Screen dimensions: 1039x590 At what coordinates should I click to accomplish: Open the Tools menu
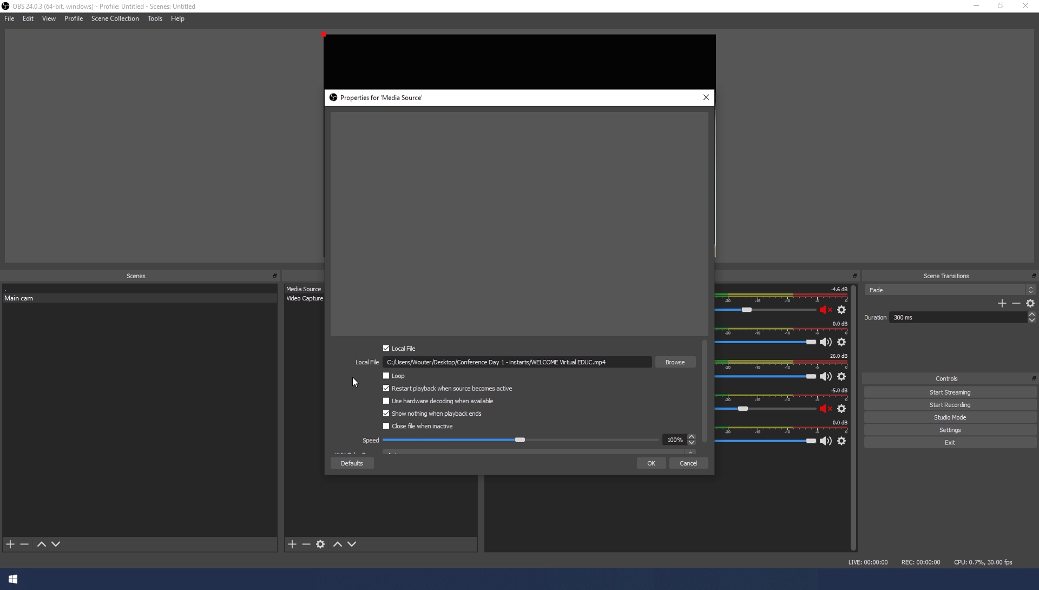[x=155, y=18]
